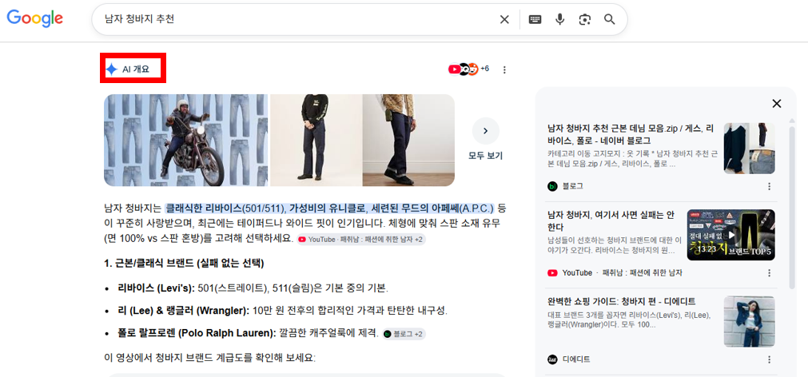Click the 디에디트 source favicon
The height and width of the screenshot is (377, 808).
tap(552, 359)
